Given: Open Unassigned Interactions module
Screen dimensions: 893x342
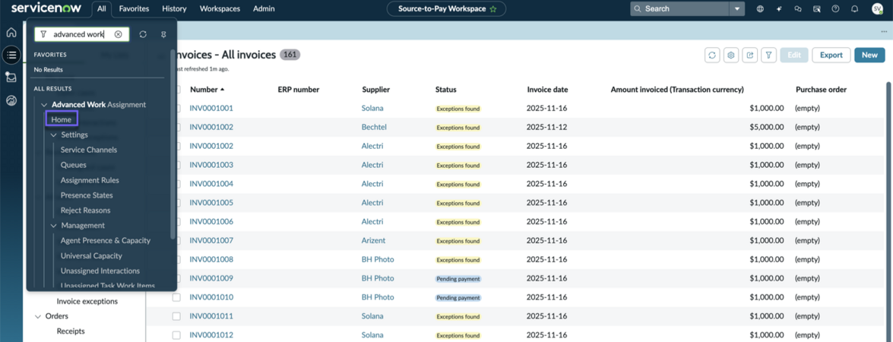Looking at the screenshot, I should pos(100,271).
